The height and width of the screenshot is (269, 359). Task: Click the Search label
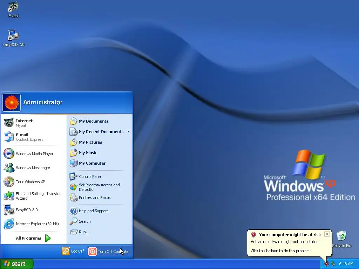tap(85, 221)
